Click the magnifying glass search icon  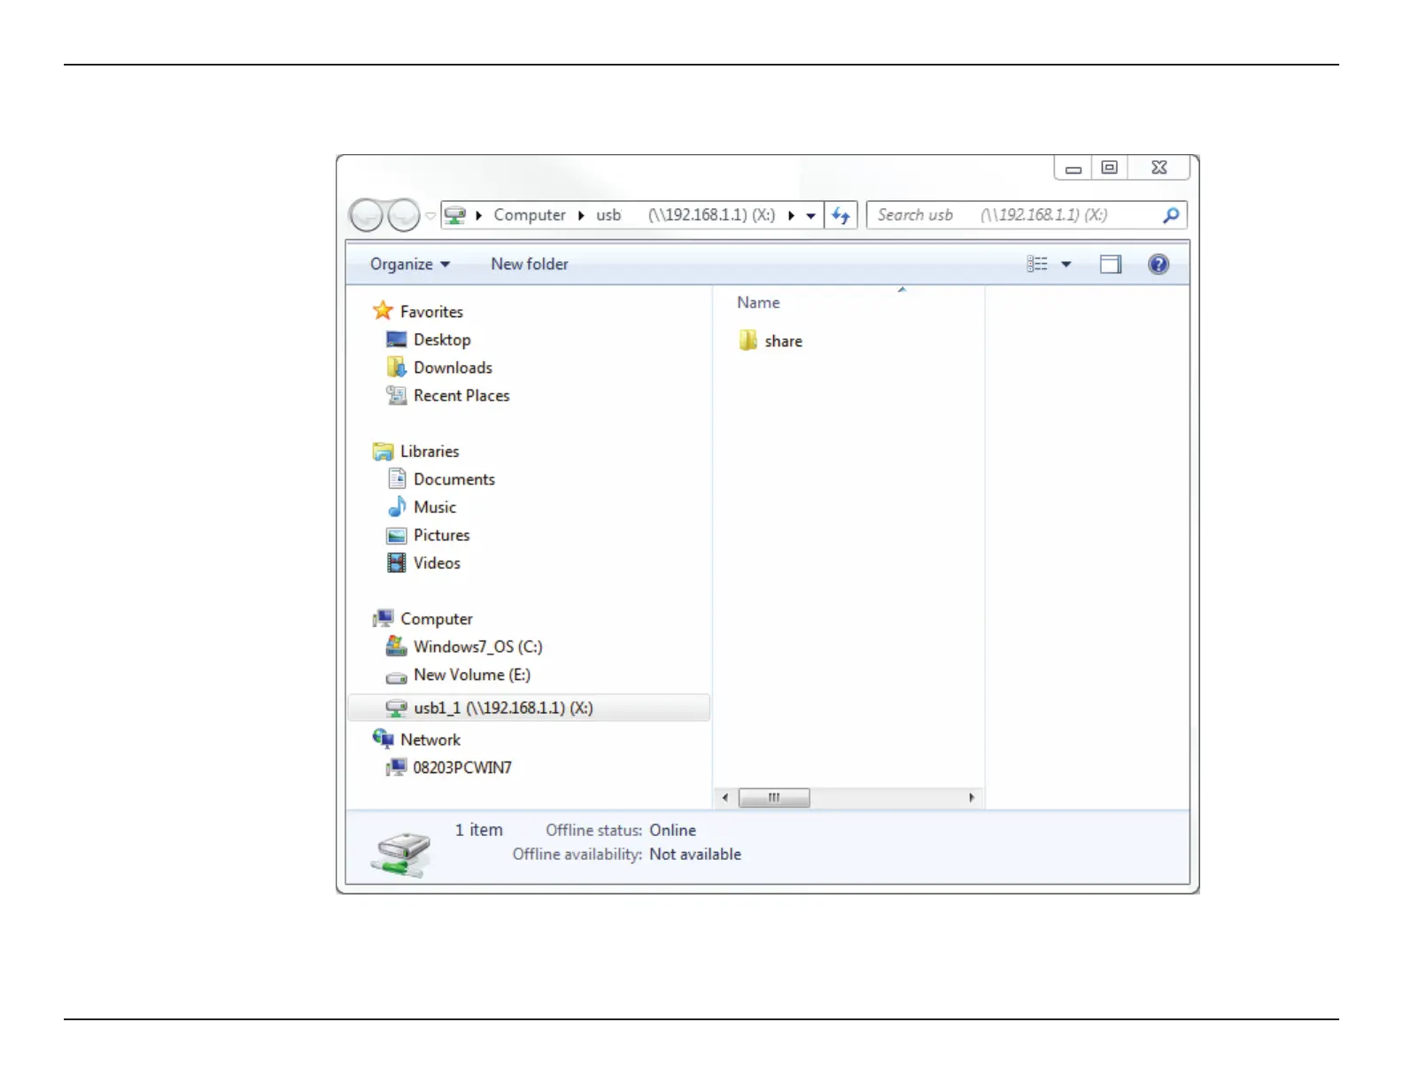coord(1171,215)
